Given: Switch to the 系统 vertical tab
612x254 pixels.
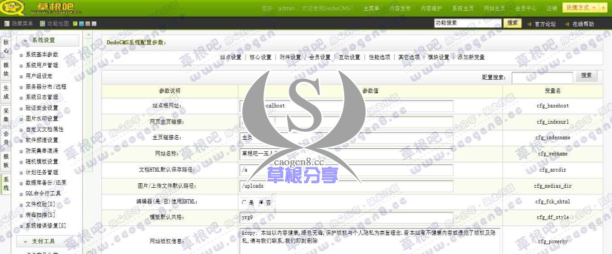Looking at the screenshot, I should point(6,184).
